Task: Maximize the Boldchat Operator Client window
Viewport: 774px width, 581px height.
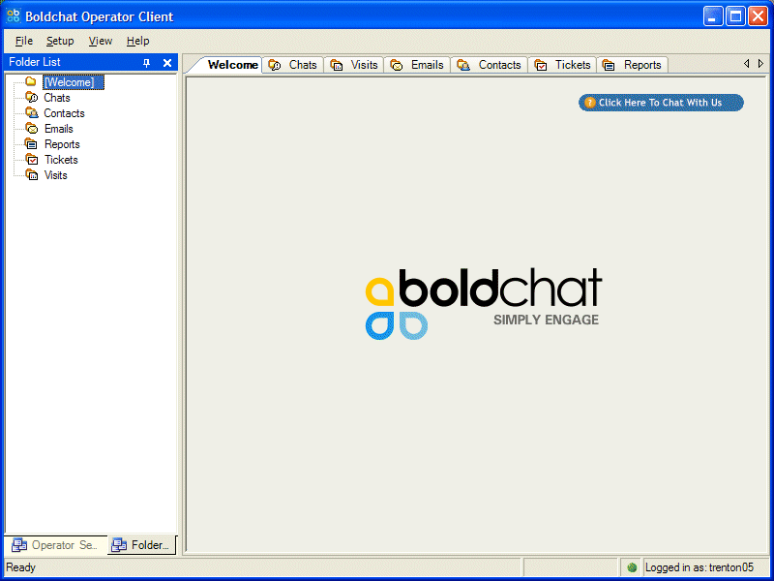Action: [735, 16]
